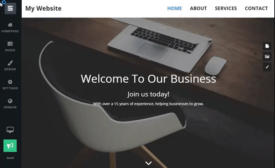Open the Pages panel
Screen dimensions: 275x168
[10, 47]
